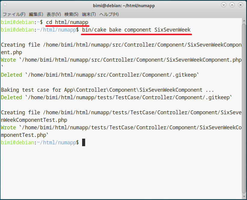
Task: Open the ファイル(F) menu
Action: pyautogui.click(x=14, y=14)
